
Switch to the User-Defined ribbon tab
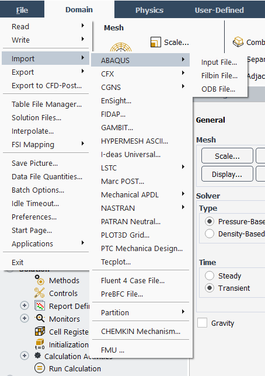point(219,10)
